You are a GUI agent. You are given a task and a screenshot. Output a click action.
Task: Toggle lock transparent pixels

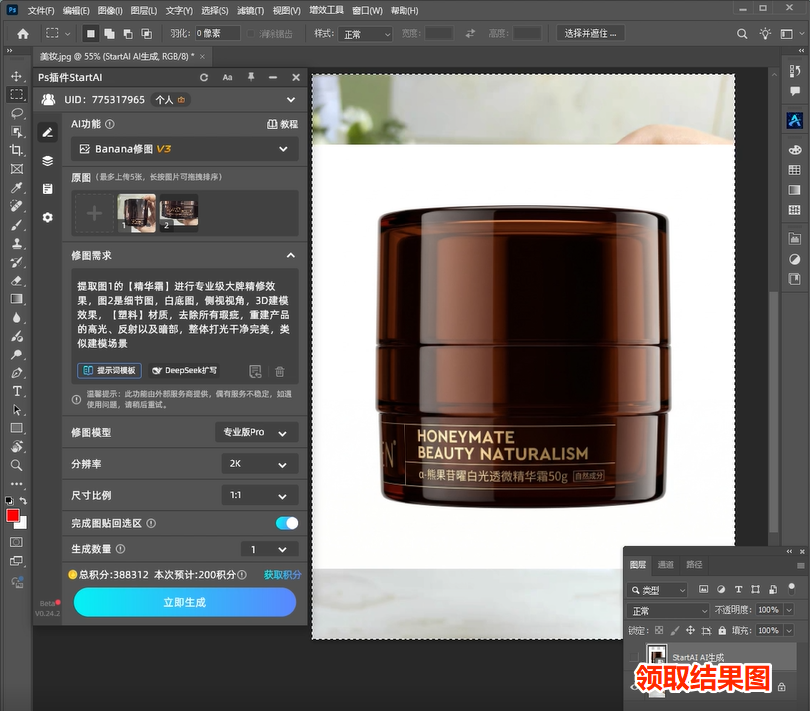coord(659,630)
